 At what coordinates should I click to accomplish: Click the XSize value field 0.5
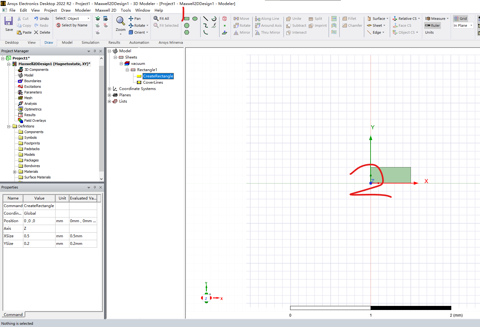39,236
